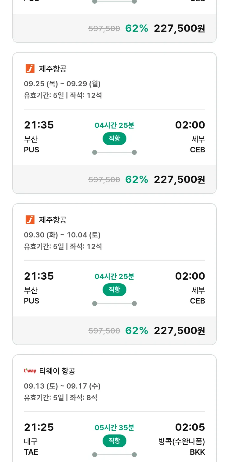Click 21:35 departure time on 09.25 flight
This screenshot has height=462, width=229.
pos(39,125)
